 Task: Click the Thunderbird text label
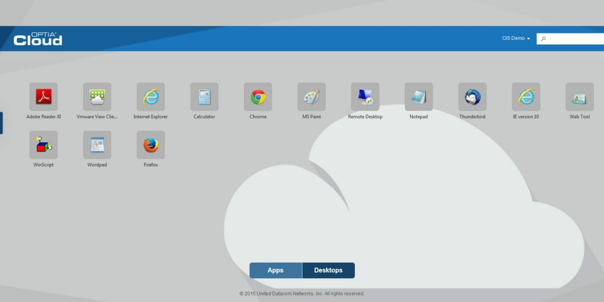[x=473, y=117]
